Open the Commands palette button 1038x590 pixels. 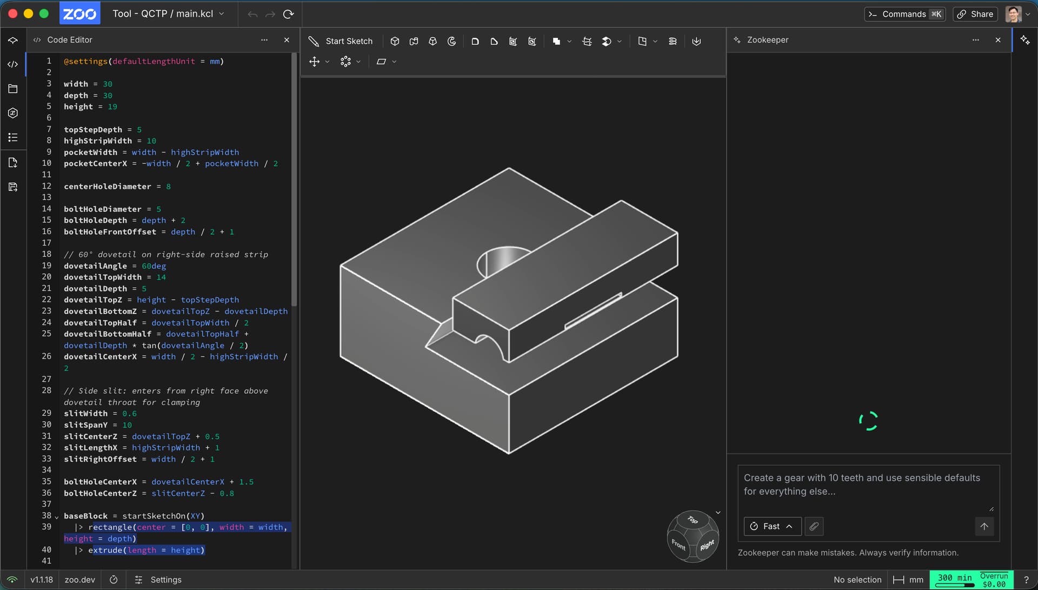pos(904,14)
